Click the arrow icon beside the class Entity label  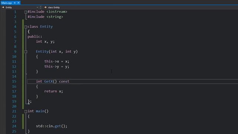45,7
